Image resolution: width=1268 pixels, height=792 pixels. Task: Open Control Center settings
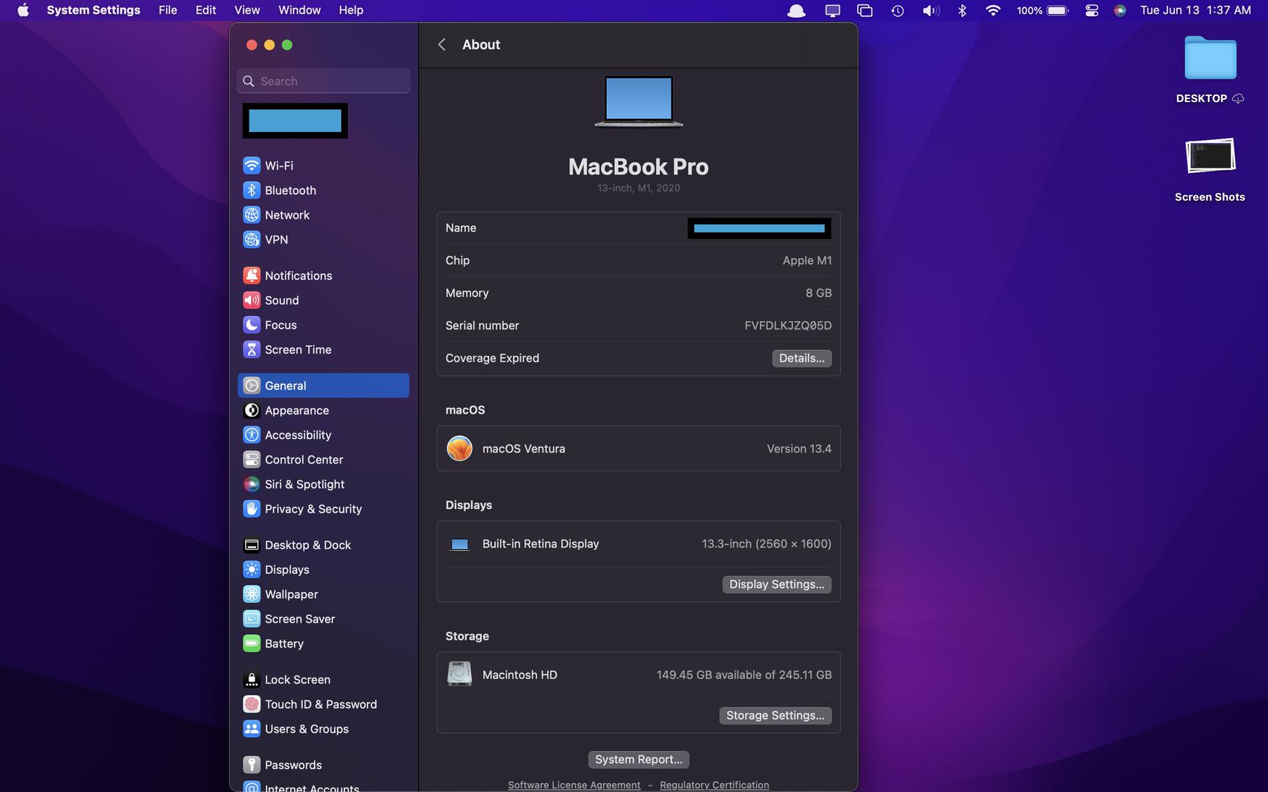(323, 460)
